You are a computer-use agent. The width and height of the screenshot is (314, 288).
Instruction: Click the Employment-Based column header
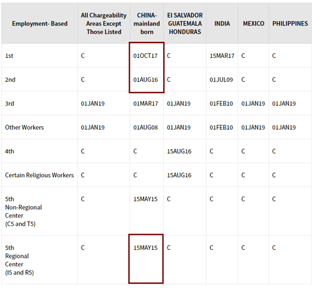pos(40,23)
